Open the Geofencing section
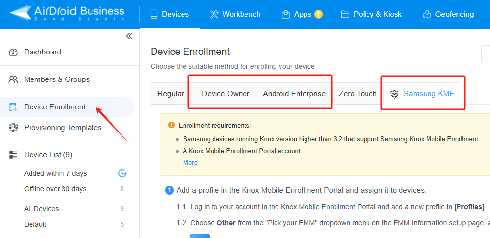Screen dimensions: 490x238 pyautogui.click(x=448, y=14)
